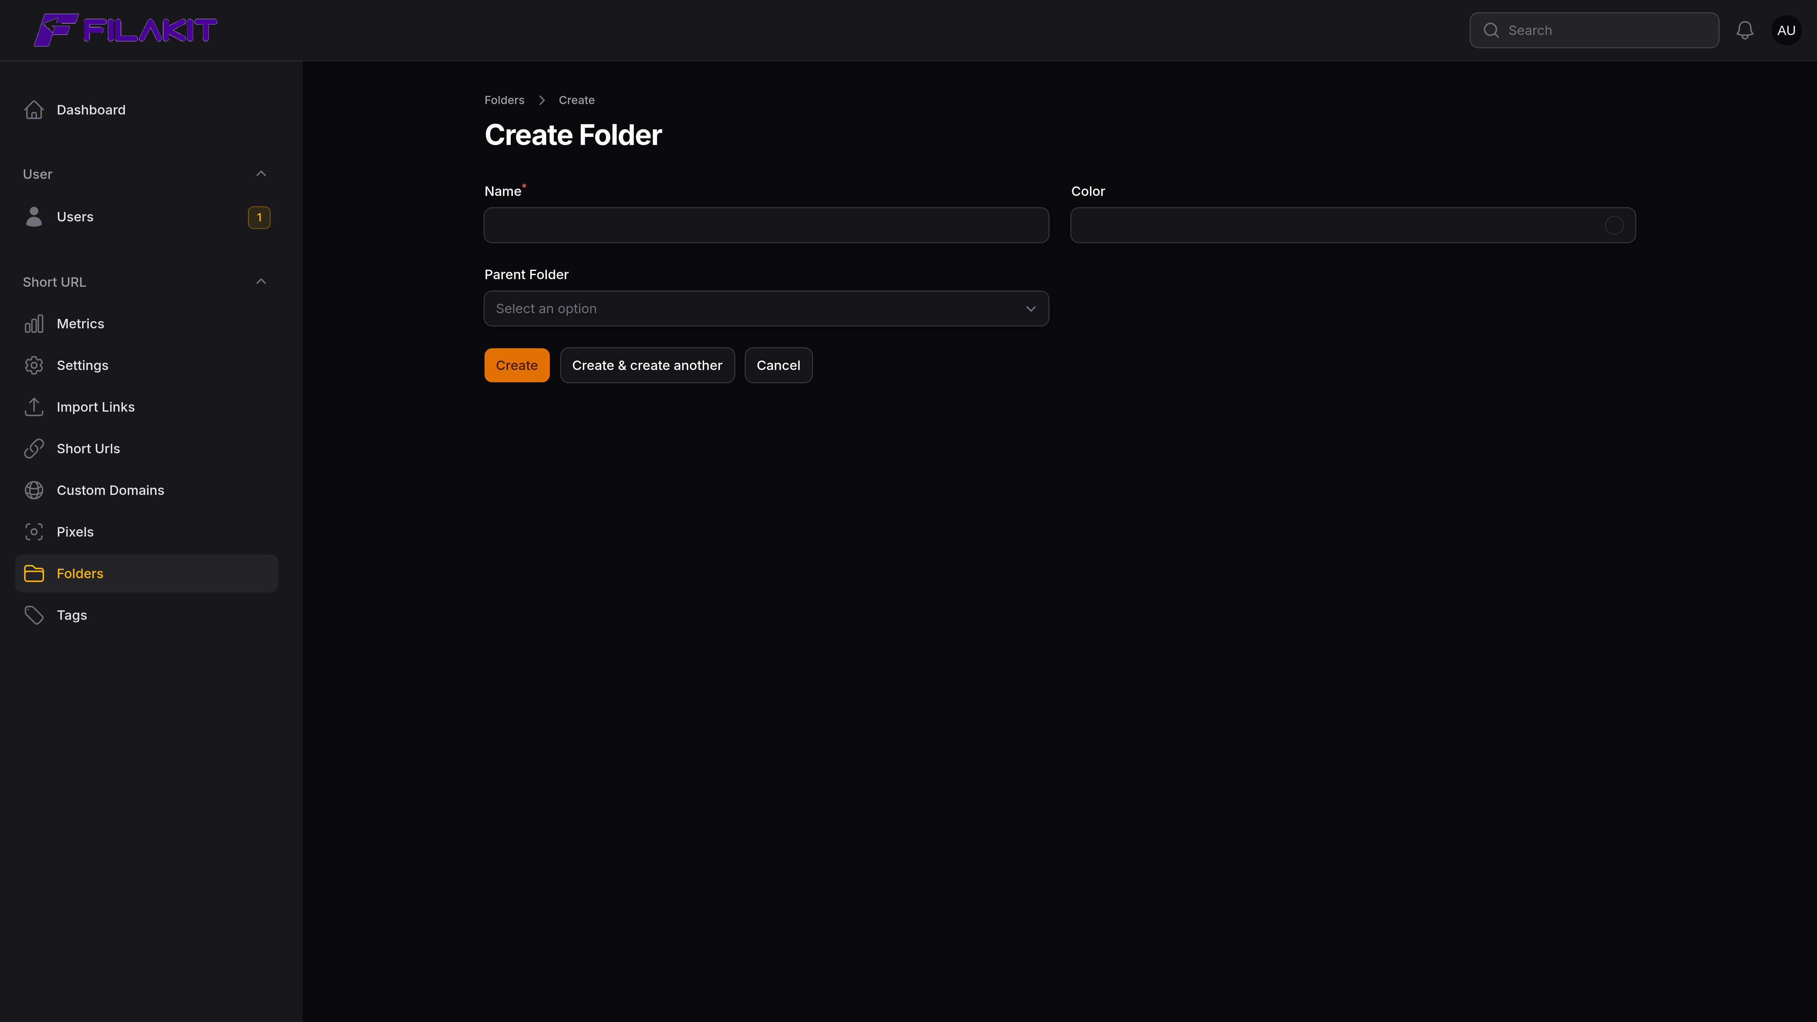The width and height of the screenshot is (1817, 1022).
Task: Open the AU user avatar menu
Action: pos(1786,30)
